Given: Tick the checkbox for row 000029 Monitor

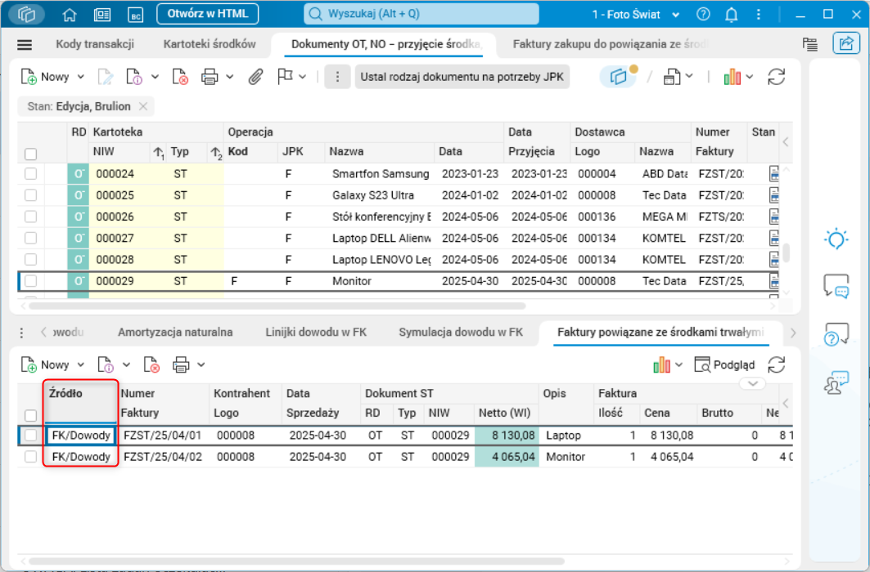Looking at the screenshot, I should pyautogui.click(x=30, y=281).
